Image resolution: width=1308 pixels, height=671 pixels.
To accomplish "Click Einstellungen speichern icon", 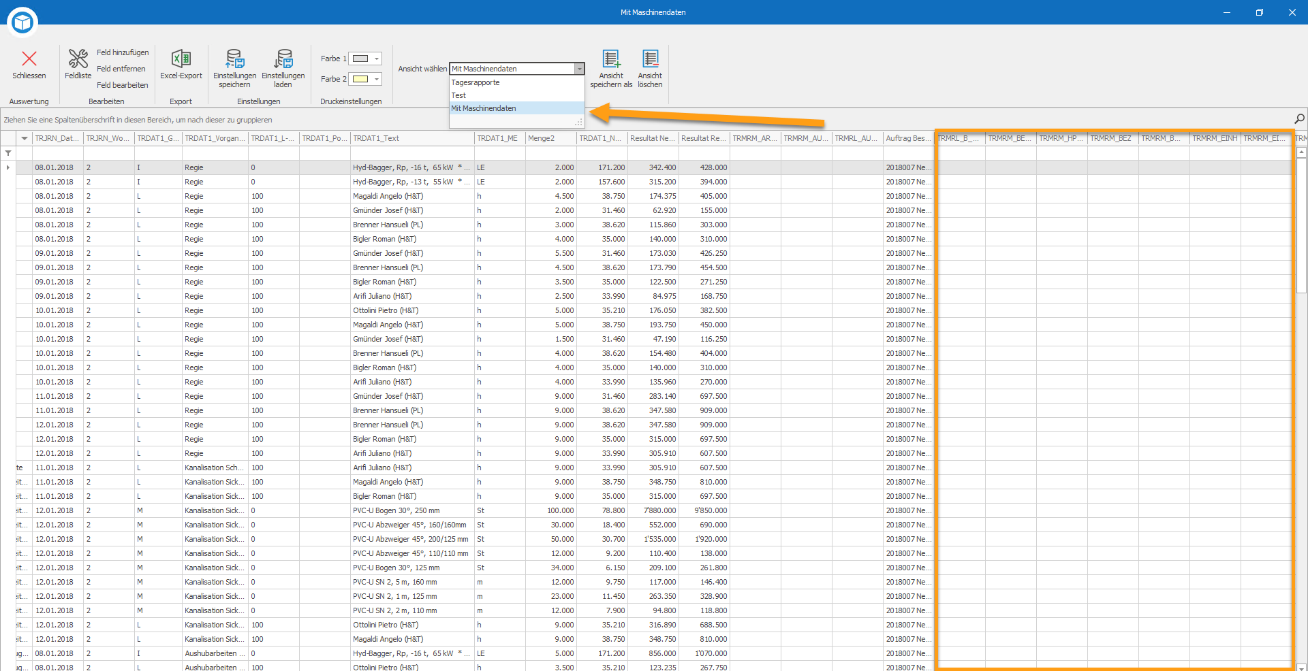I will (235, 59).
